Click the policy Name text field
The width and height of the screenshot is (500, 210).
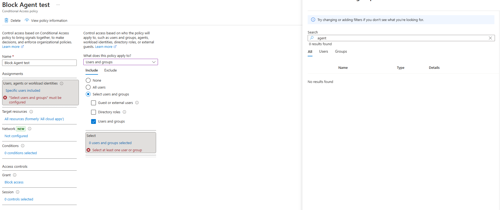(39, 63)
